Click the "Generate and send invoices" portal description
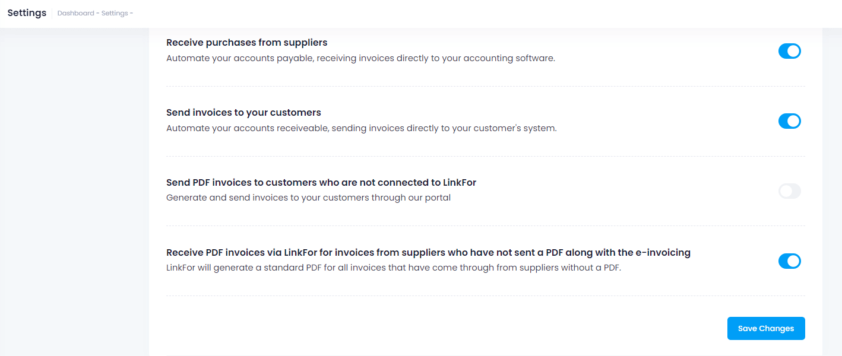 [x=308, y=198]
